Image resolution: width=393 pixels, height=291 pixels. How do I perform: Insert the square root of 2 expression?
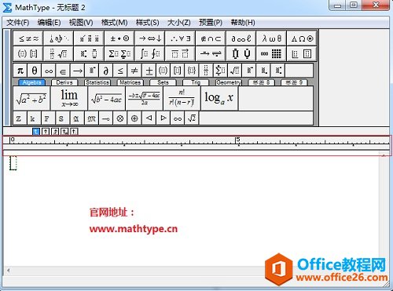click(192, 118)
